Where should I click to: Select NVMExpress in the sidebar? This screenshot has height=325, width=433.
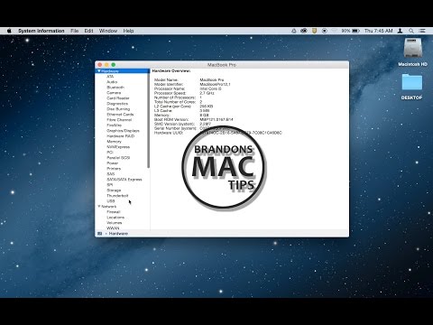click(118, 147)
